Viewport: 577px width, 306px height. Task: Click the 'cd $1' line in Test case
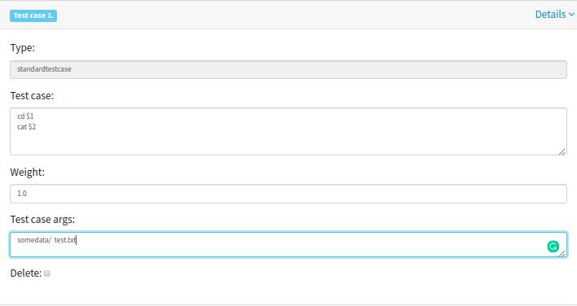click(x=25, y=116)
